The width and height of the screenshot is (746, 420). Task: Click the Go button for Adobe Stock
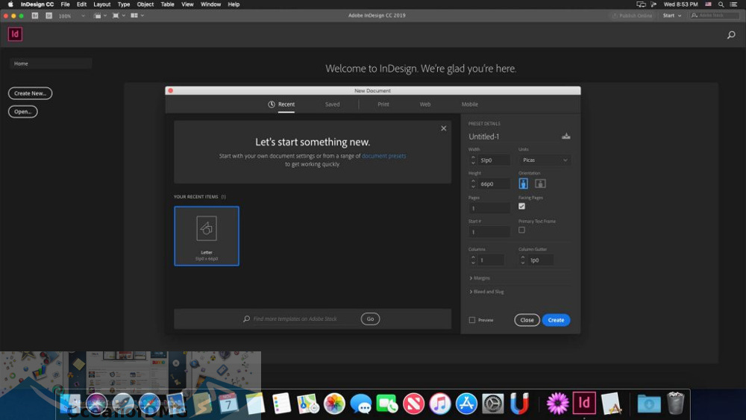pos(370,319)
